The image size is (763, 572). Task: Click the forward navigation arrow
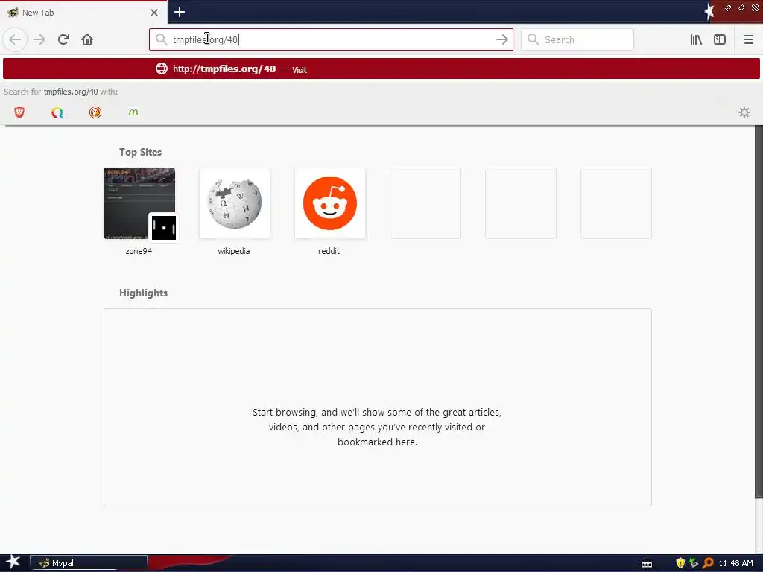coord(39,39)
